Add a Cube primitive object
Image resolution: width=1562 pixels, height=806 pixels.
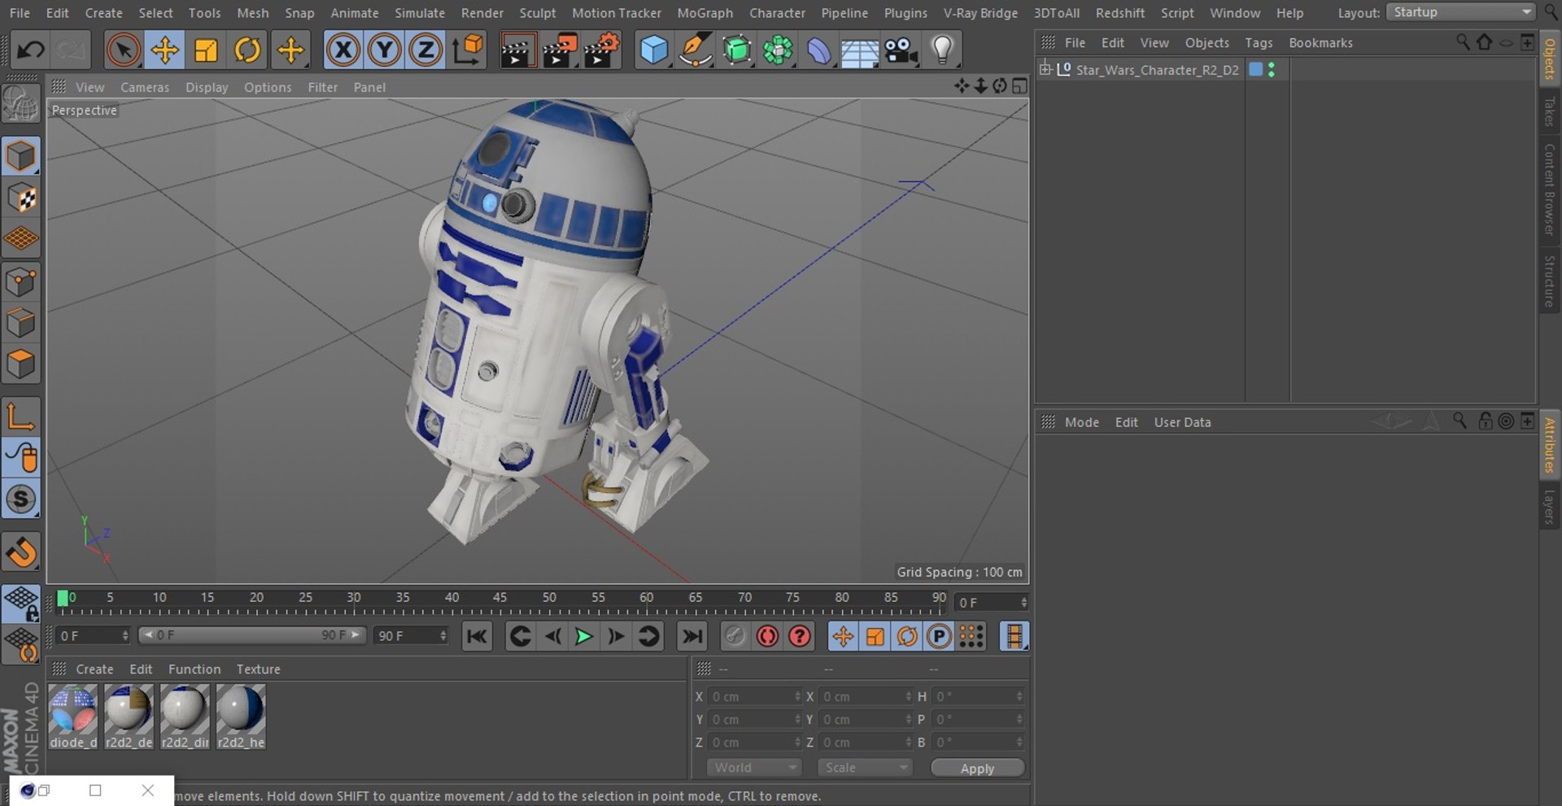[654, 50]
